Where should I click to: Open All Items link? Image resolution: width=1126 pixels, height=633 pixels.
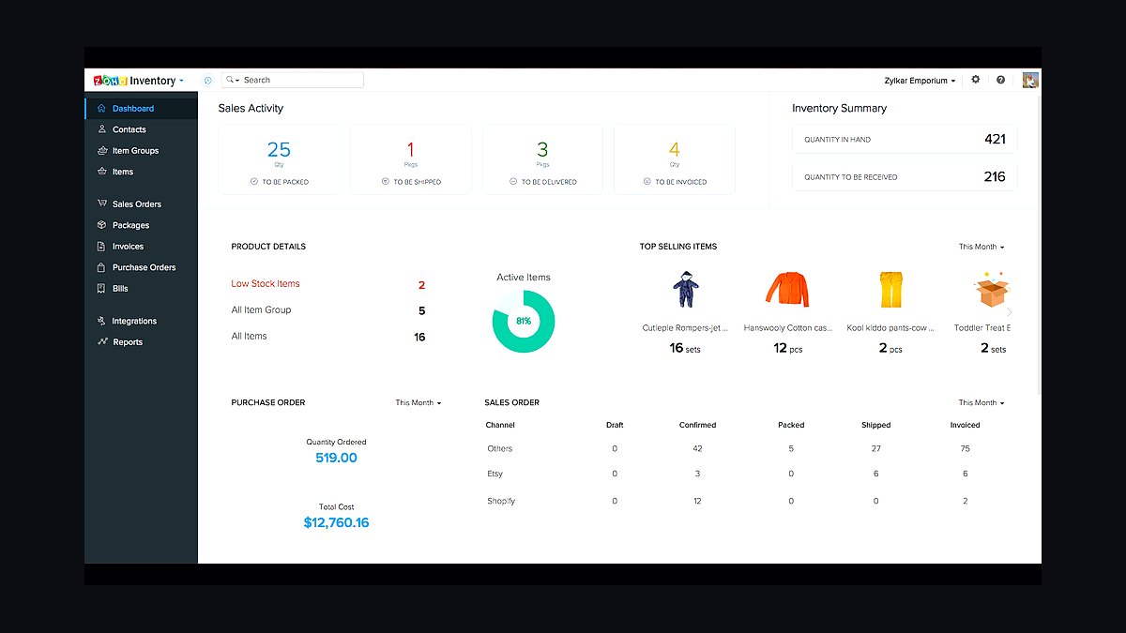(249, 336)
